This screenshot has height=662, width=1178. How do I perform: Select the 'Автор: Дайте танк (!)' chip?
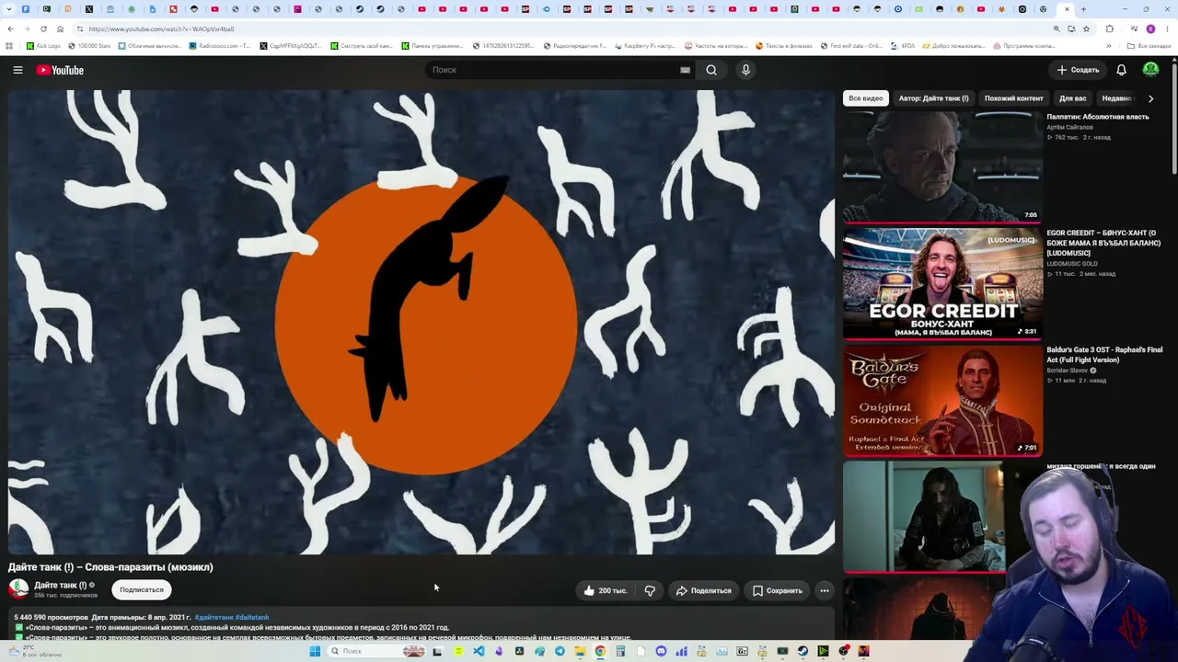pyautogui.click(x=933, y=98)
